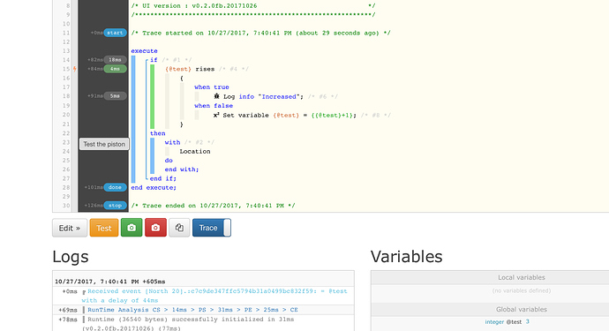Click the blue stop trace badge
The width and height of the screenshot is (609, 331).
115,206
